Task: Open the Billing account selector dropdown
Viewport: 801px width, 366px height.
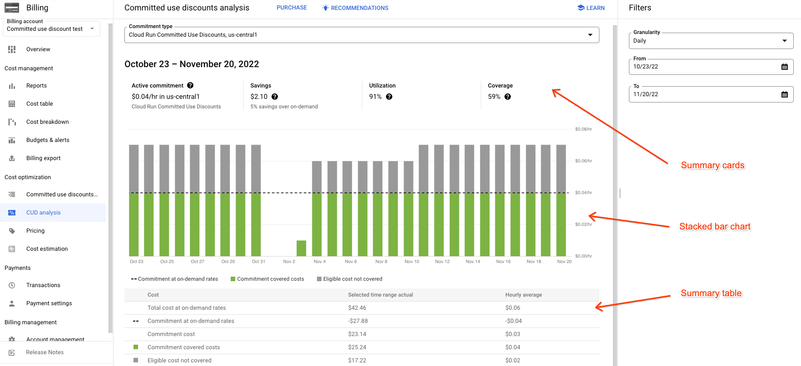Action: pos(92,29)
